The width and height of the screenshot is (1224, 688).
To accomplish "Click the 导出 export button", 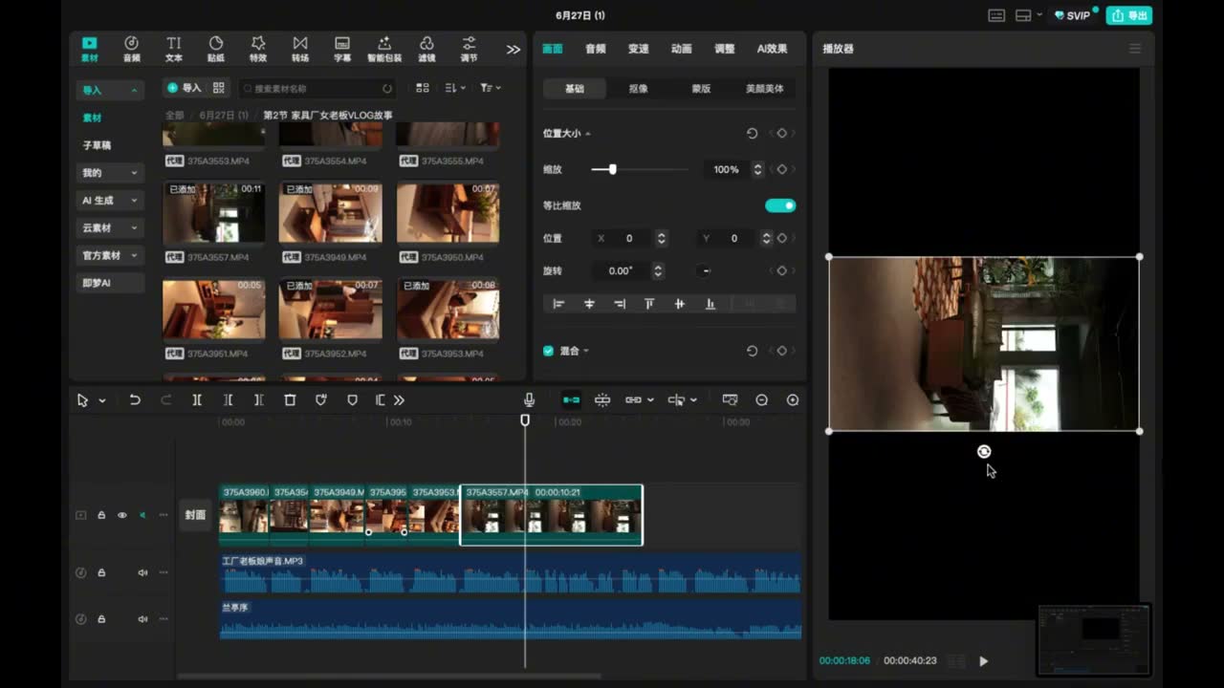I will tap(1128, 15).
